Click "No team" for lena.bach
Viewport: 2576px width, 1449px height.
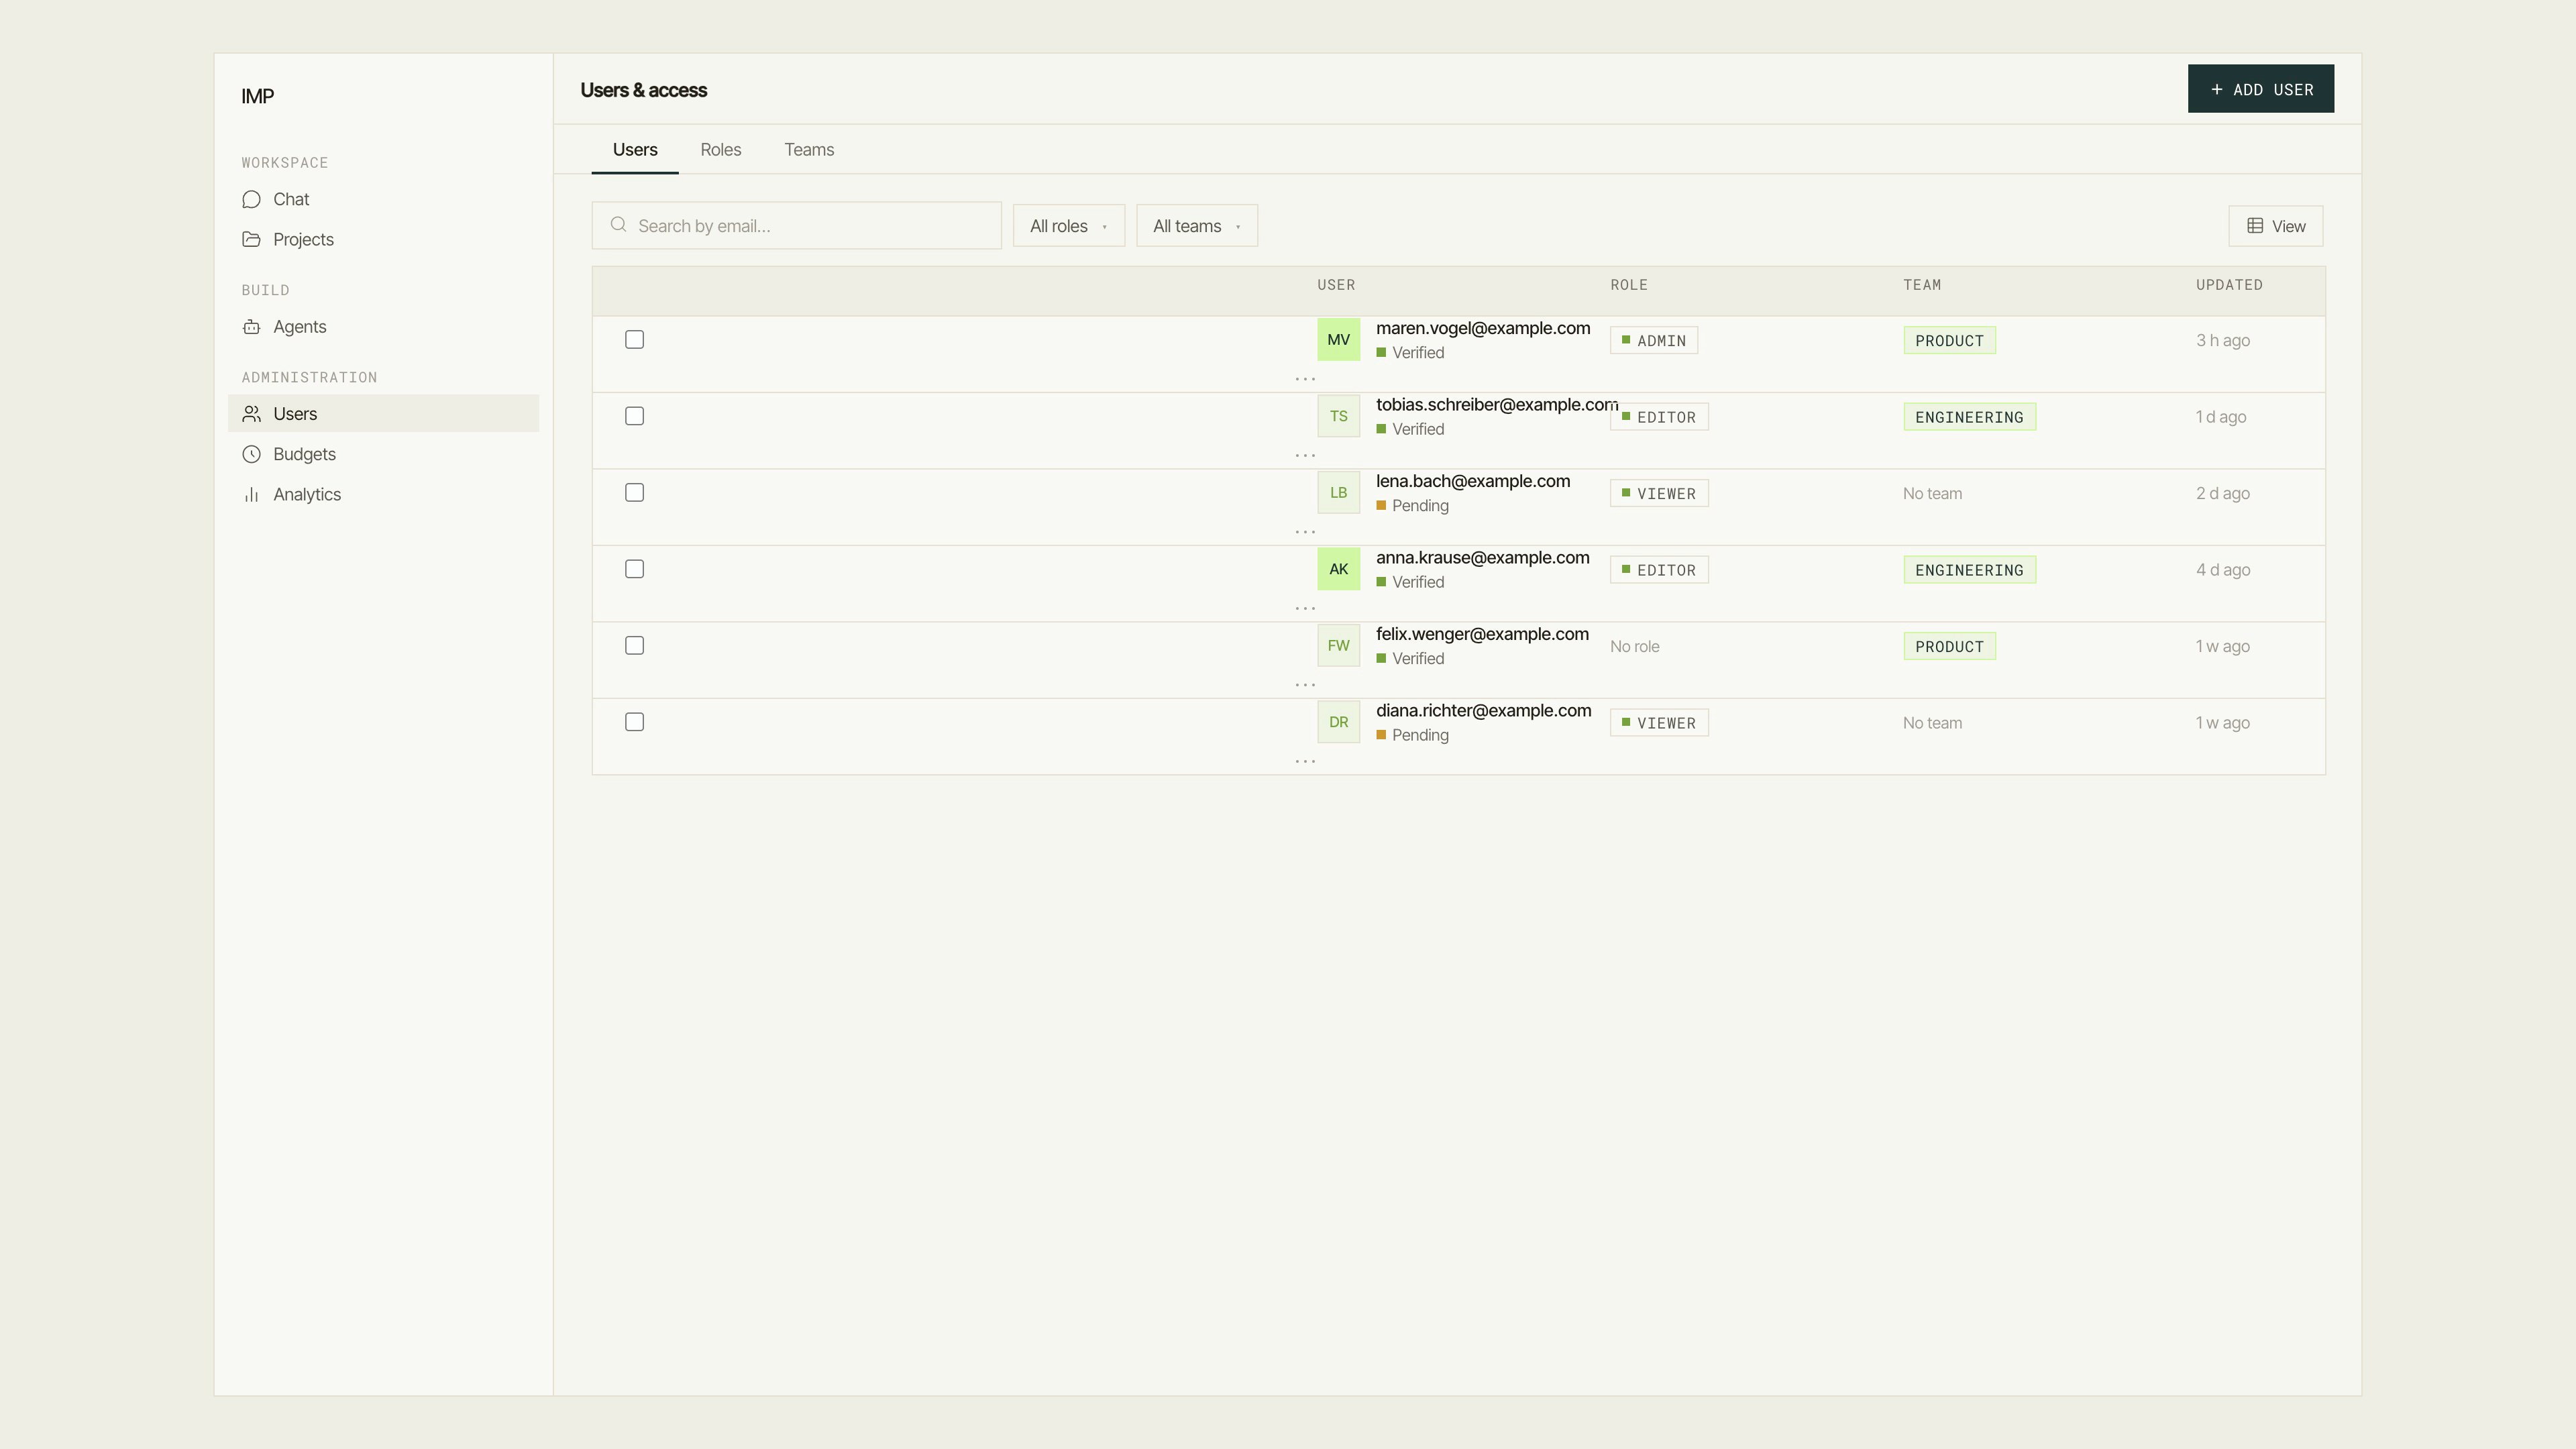point(1932,494)
